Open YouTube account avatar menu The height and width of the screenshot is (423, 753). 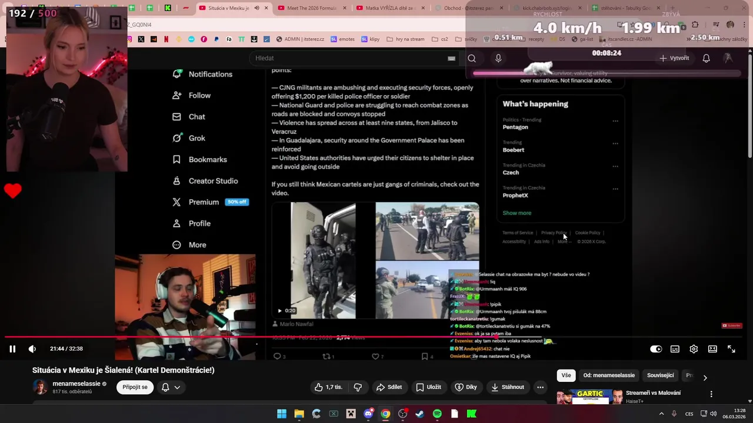point(728,58)
